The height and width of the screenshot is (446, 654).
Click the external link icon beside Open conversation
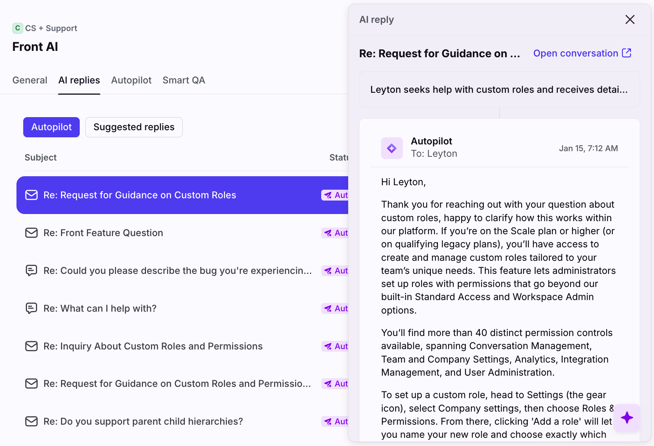pos(626,53)
